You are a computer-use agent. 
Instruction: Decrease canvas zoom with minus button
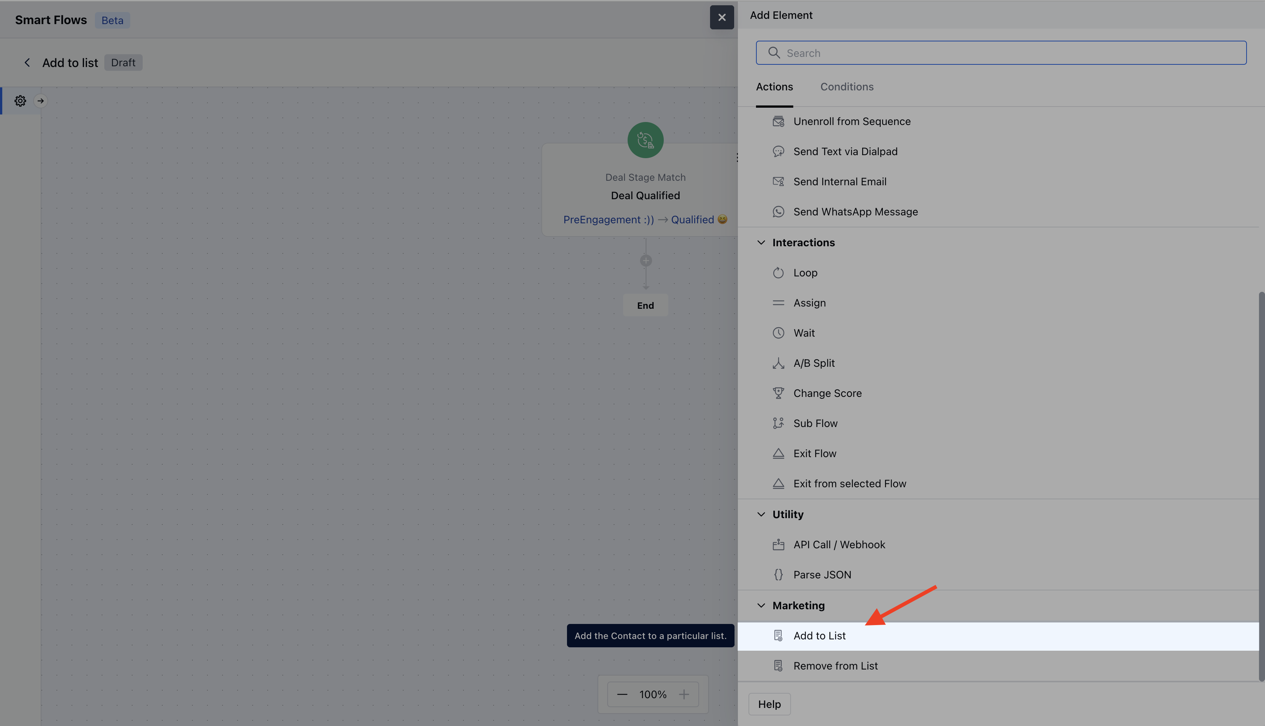pos(622,695)
